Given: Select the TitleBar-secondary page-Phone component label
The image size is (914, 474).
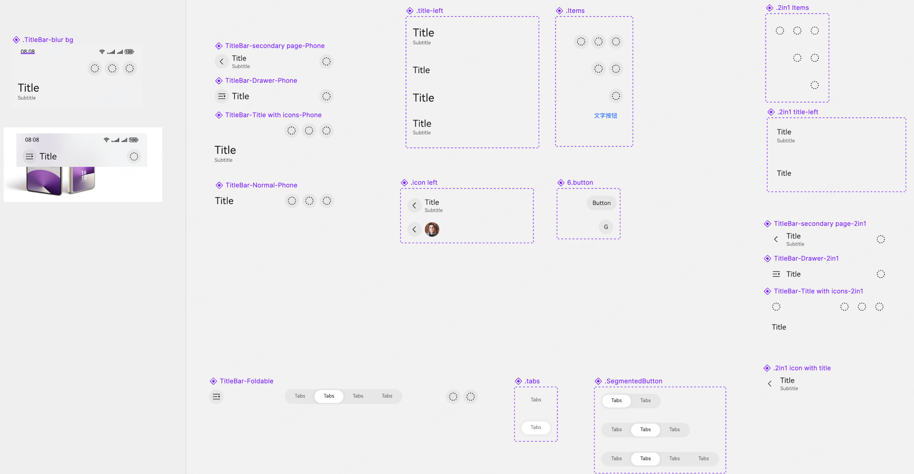Looking at the screenshot, I should [275, 46].
